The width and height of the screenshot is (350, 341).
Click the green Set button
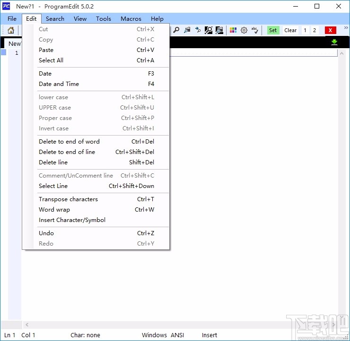pyautogui.click(x=273, y=30)
